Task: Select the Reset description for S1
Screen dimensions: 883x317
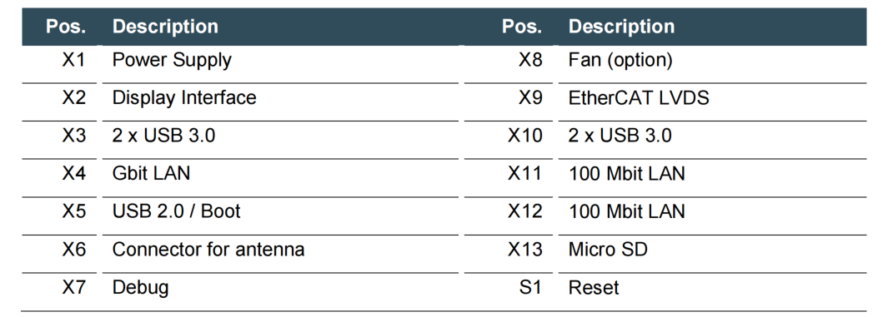Action: point(594,287)
